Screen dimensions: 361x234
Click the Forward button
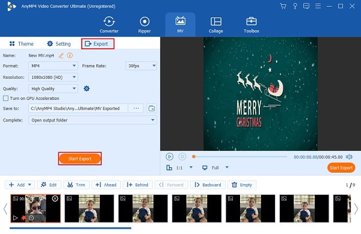[x=171, y=185]
